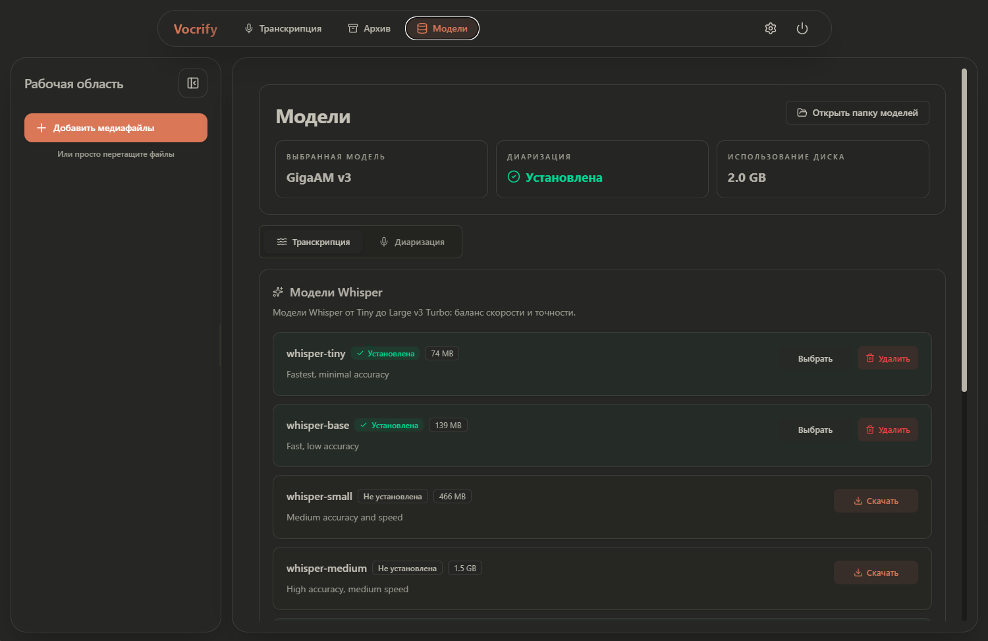988x641 pixels.
Task: Open the Транскрипция page in top navigation
Action: tap(283, 28)
